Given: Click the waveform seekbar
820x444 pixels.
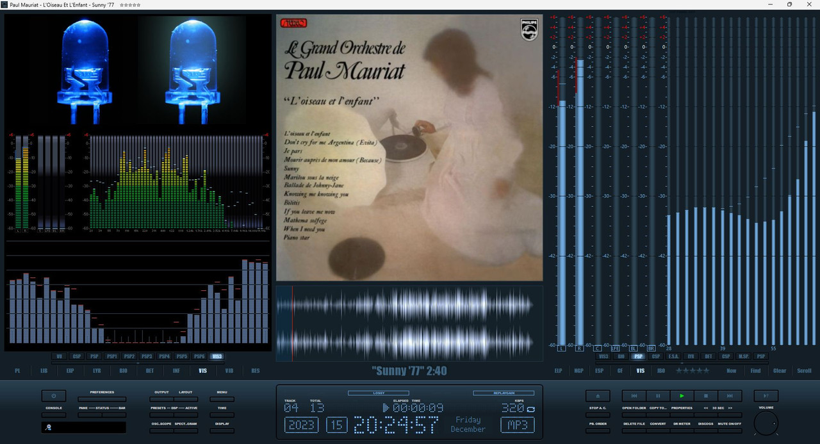Looking at the screenshot, I should click(x=409, y=323).
